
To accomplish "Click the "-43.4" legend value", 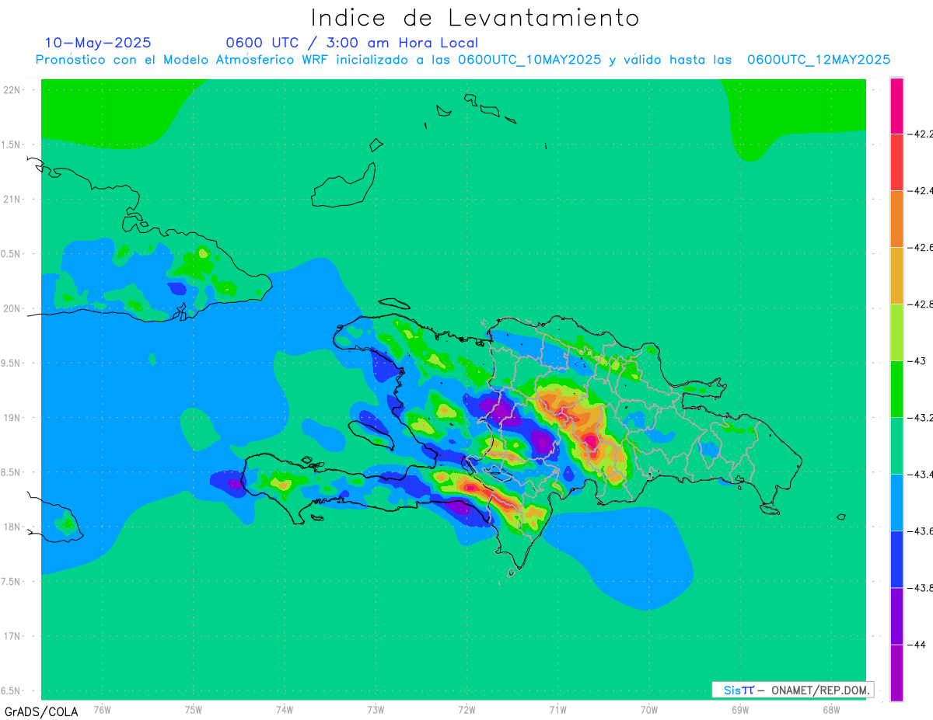I will point(921,475).
